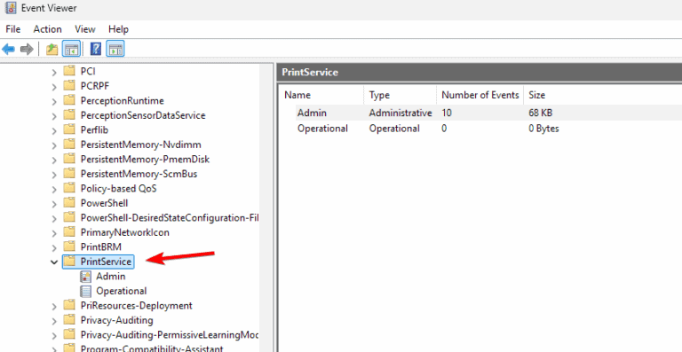
Task: Expand the PerceptionRuntime node
Action: (x=54, y=102)
